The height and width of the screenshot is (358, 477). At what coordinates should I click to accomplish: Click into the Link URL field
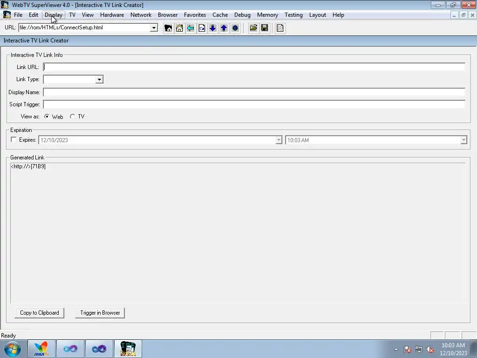254,67
